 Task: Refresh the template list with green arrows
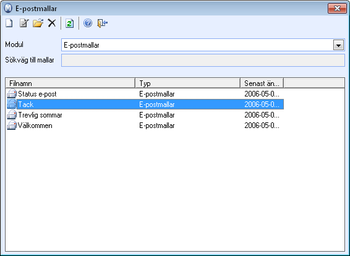(70, 23)
